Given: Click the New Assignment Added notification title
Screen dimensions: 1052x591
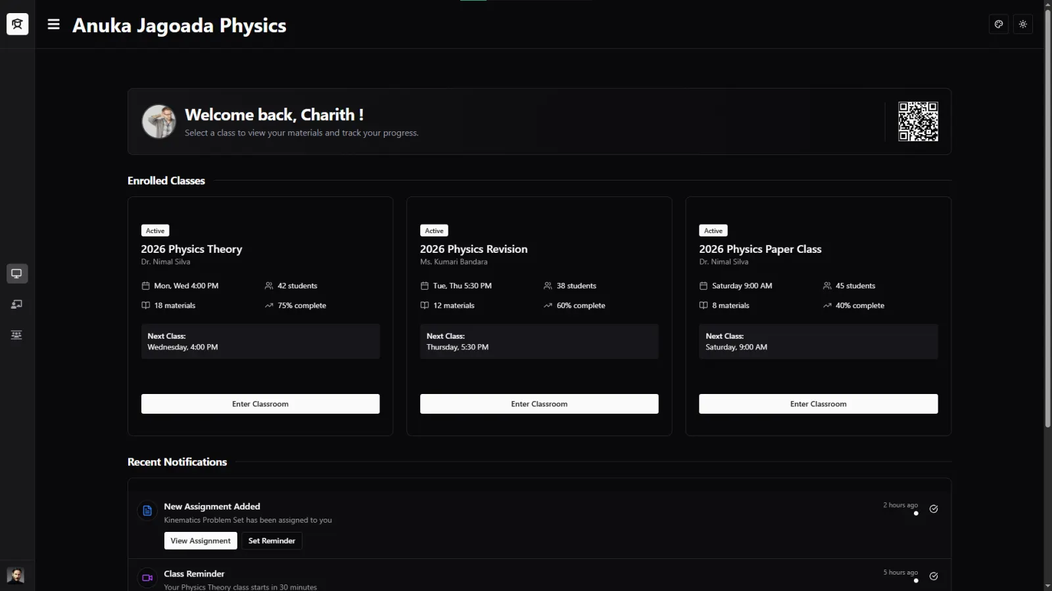Looking at the screenshot, I should [212, 506].
